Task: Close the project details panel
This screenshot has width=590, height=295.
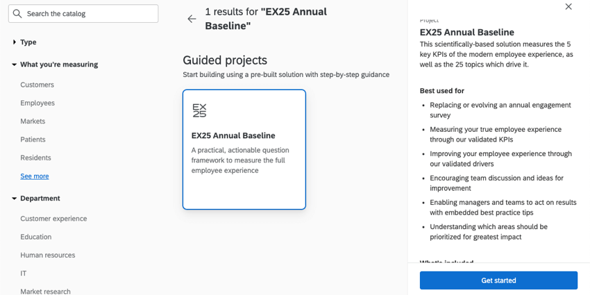Action: pyautogui.click(x=568, y=7)
